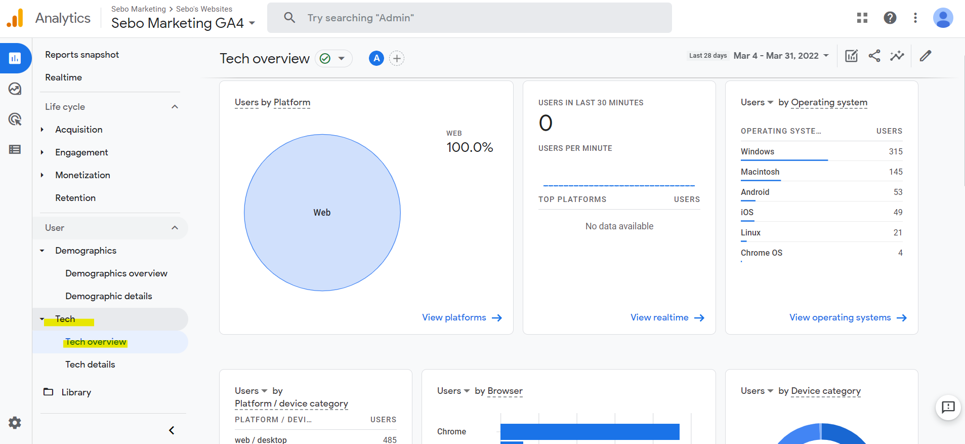Image resolution: width=965 pixels, height=444 pixels.
Task: Click the Chrome bar in Browser chart
Action: pos(590,432)
